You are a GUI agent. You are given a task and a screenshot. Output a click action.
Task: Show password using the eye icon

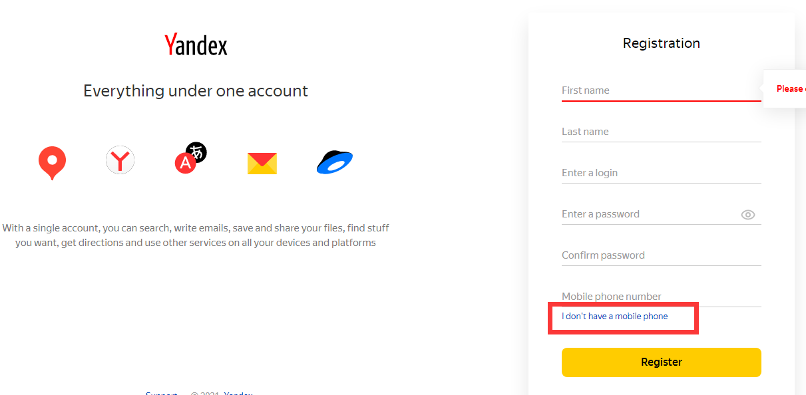click(747, 215)
